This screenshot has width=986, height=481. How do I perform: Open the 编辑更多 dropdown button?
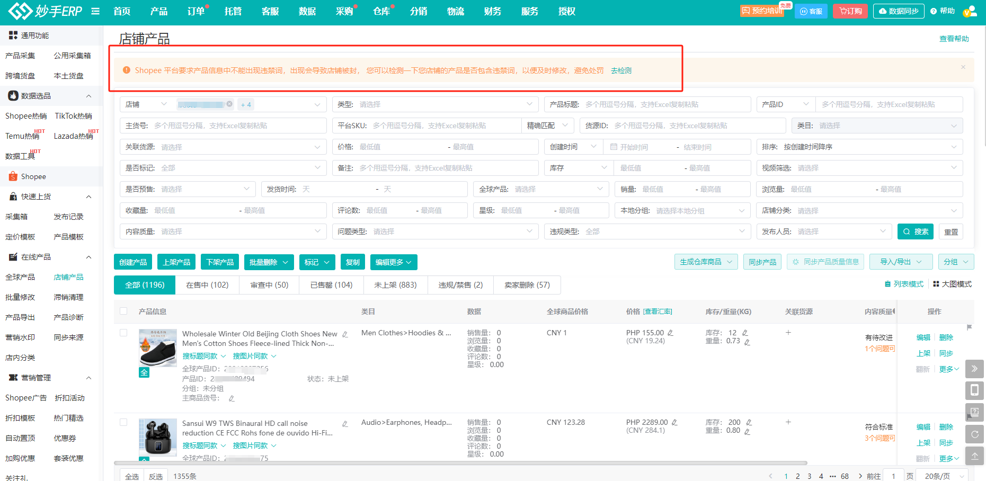pyautogui.click(x=394, y=262)
